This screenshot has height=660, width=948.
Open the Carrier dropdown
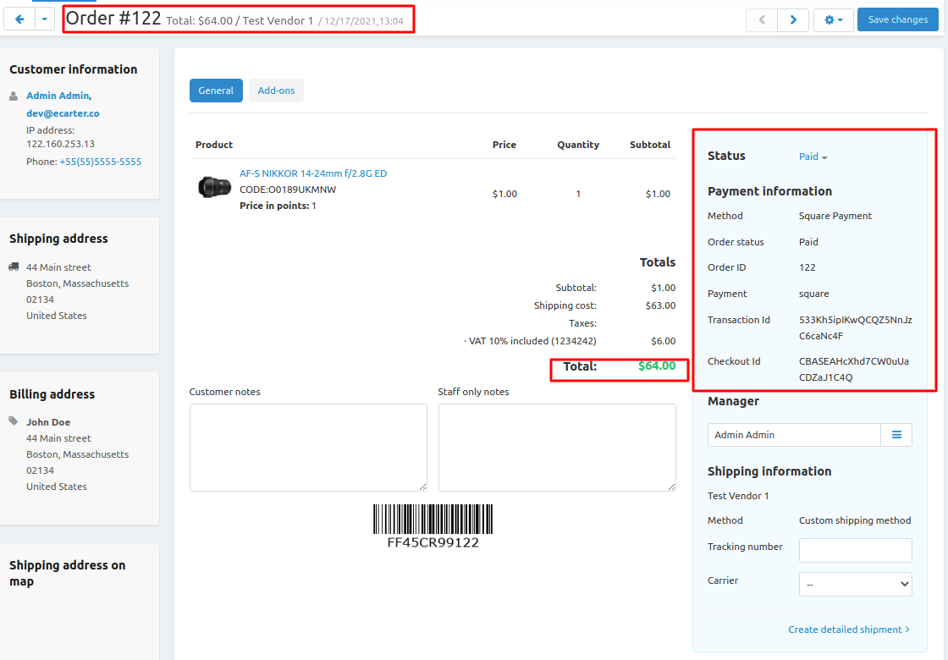855,584
